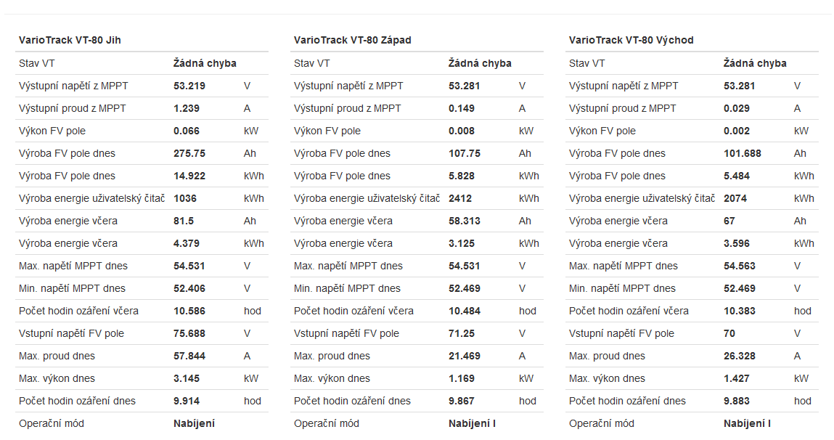Select the 1.427 kW max power value
Screen dimensions: 834x440
(737, 378)
